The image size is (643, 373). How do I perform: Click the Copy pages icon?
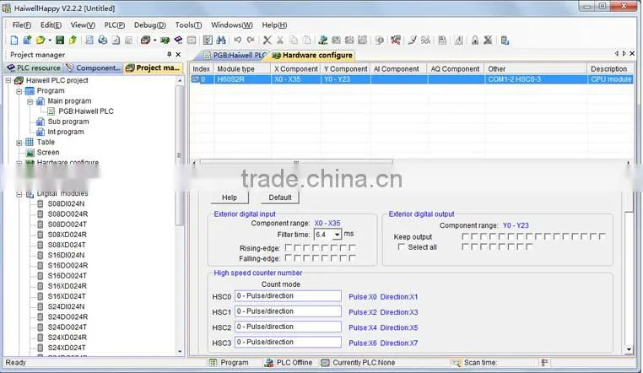tap(294, 41)
